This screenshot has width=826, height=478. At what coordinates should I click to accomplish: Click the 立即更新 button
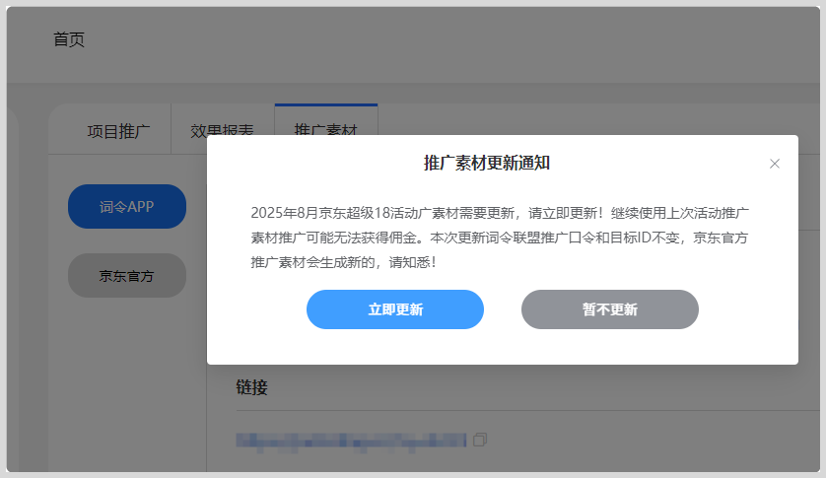pyautogui.click(x=395, y=309)
